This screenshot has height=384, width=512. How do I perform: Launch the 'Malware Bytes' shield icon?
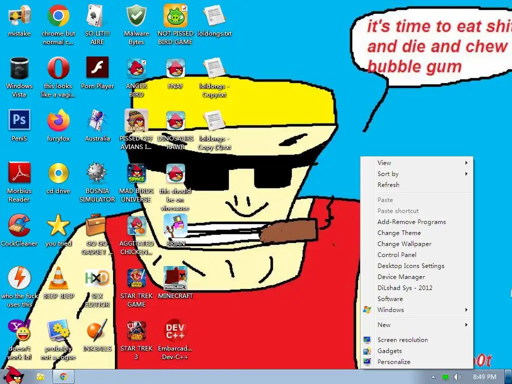point(136,15)
